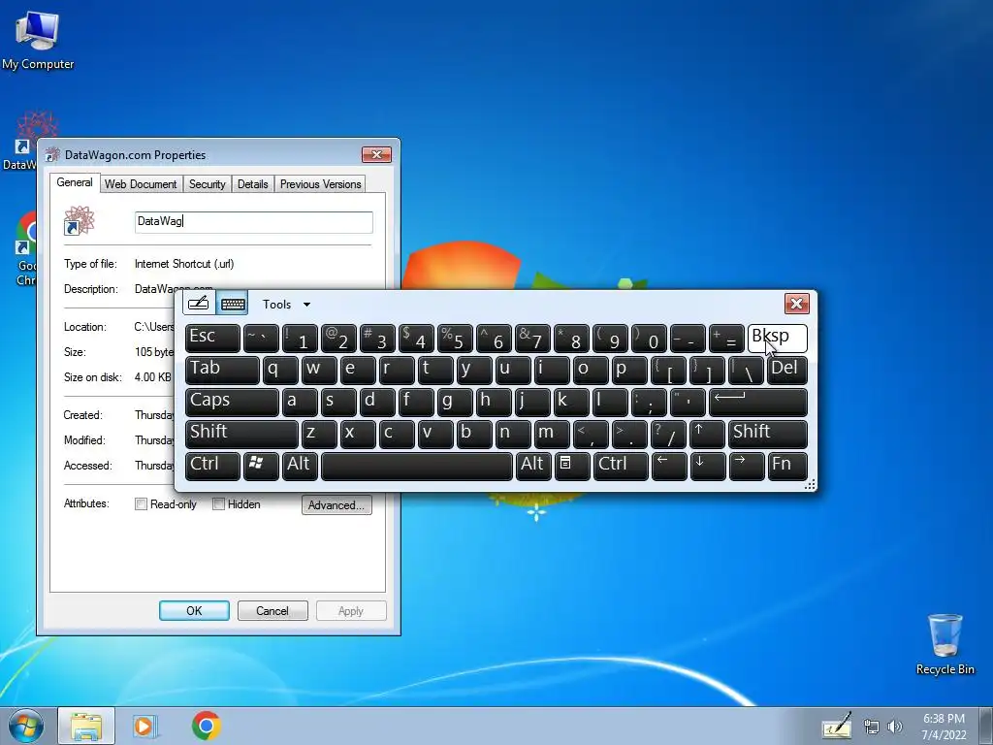Toggle the left Ctrl key
Screen dimensions: 993x745
[212, 467]
